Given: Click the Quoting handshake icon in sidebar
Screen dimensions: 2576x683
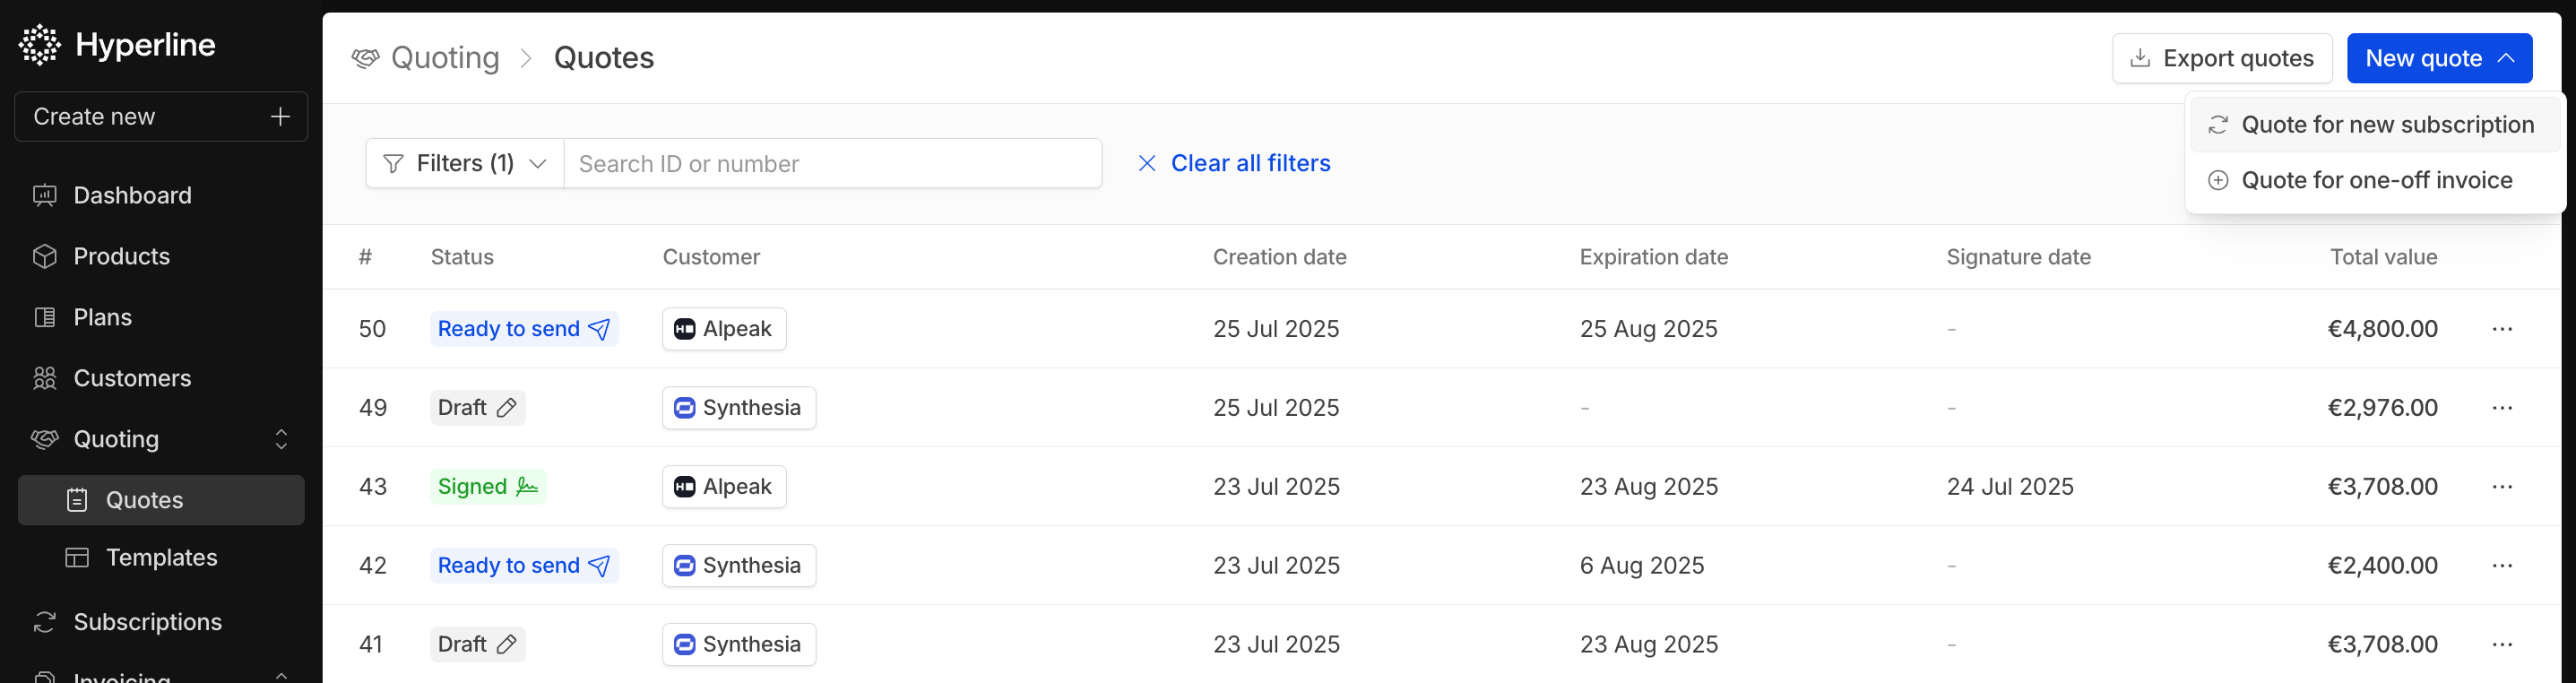Looking at the screenshot, I should pos(45,439).
